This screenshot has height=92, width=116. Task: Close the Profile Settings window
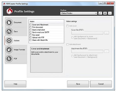coord(110,3)
